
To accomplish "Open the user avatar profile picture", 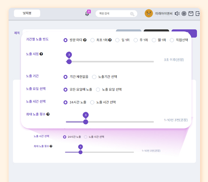I will 149,13.
